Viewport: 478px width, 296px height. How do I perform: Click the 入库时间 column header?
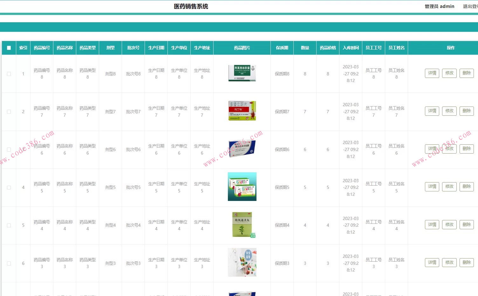351,47
